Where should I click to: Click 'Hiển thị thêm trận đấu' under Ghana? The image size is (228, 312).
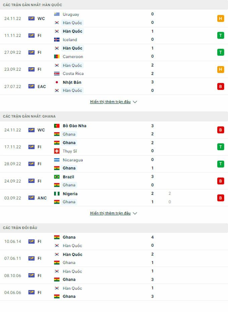coord(110,213)
